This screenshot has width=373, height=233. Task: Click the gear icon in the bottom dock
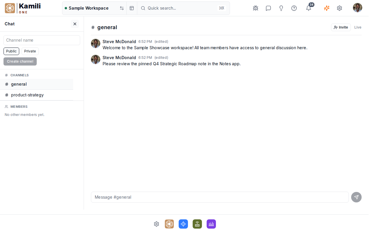tap(156, 224)
